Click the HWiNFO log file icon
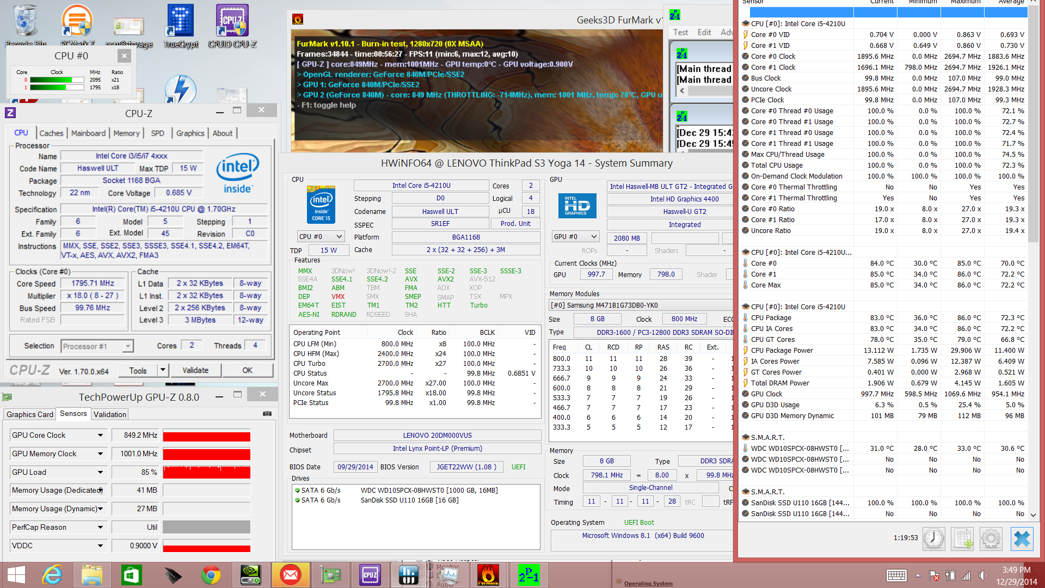 click(x=963, y=538)
